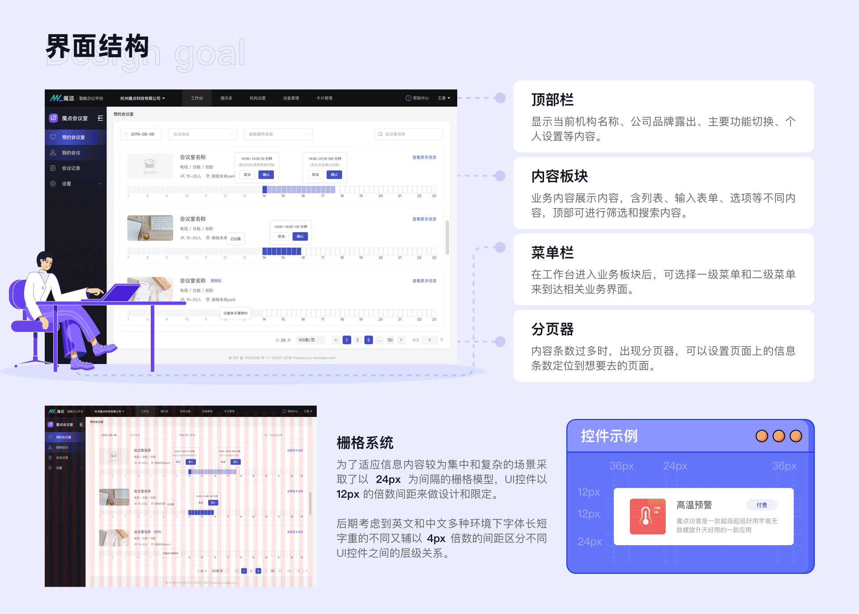Switch to the 通讯录 tab
Image resolution: width=859 pixels, height=614 pixels.
(x=226, y=98)
